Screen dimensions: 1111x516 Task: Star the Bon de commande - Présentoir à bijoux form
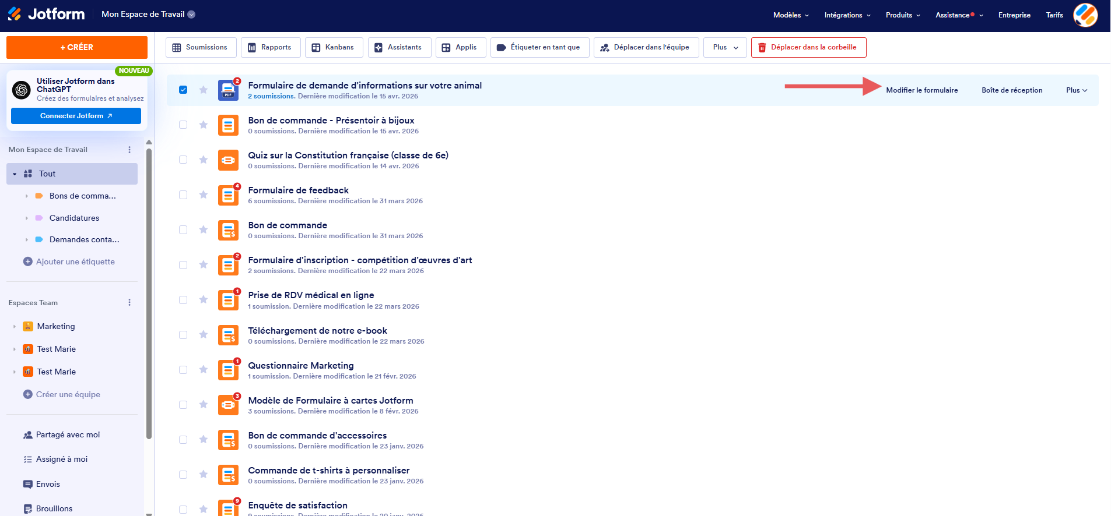204,125
